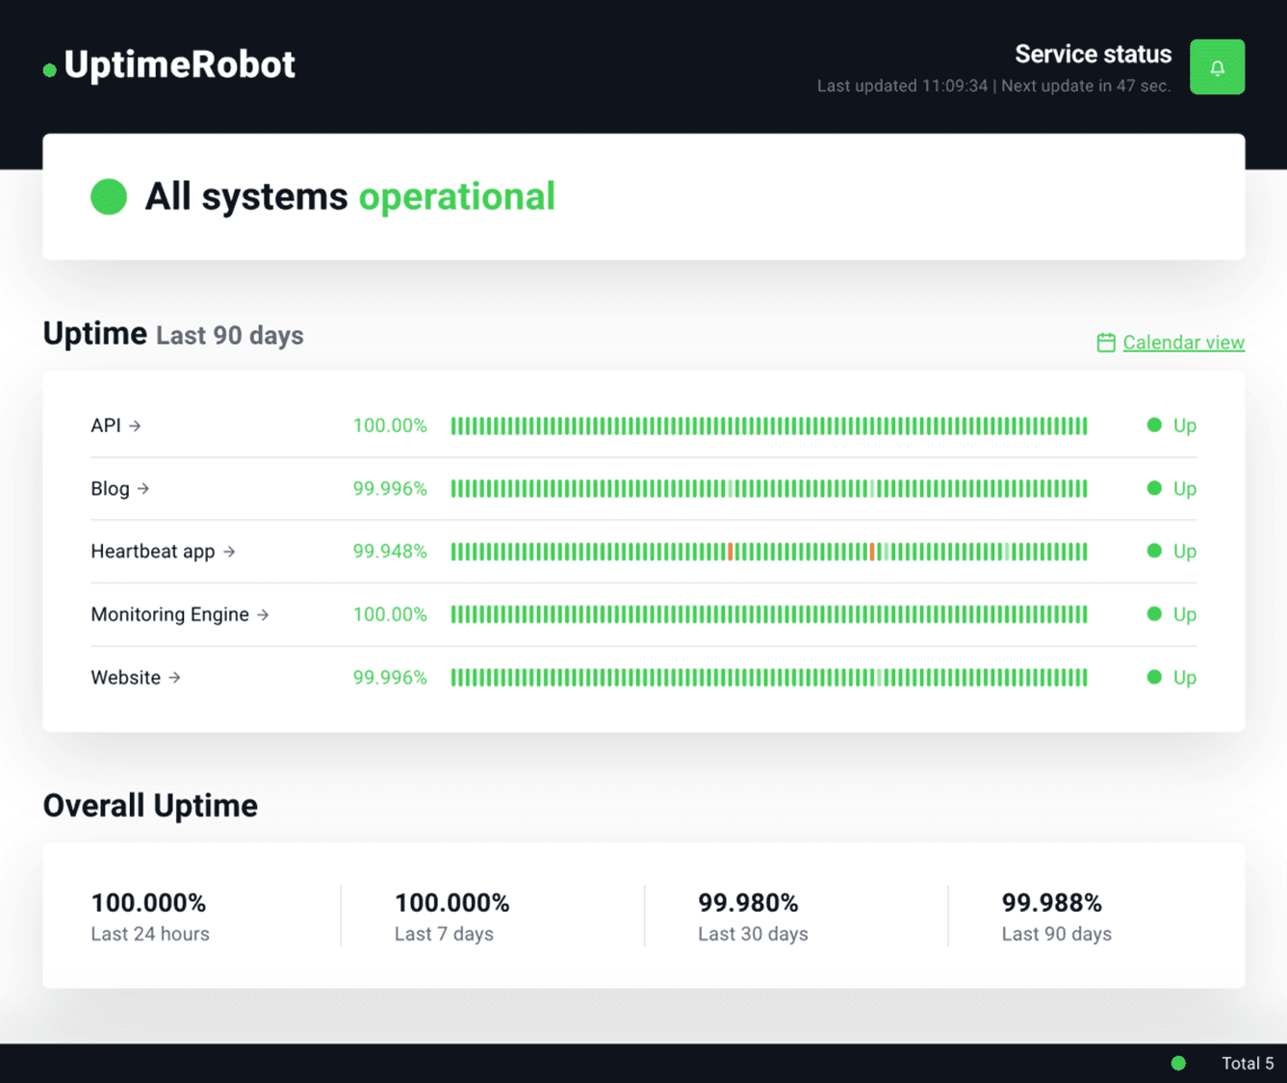
Task: Click the green Up dot for API
Action: pyautogui.click(x=1153, y=425)
